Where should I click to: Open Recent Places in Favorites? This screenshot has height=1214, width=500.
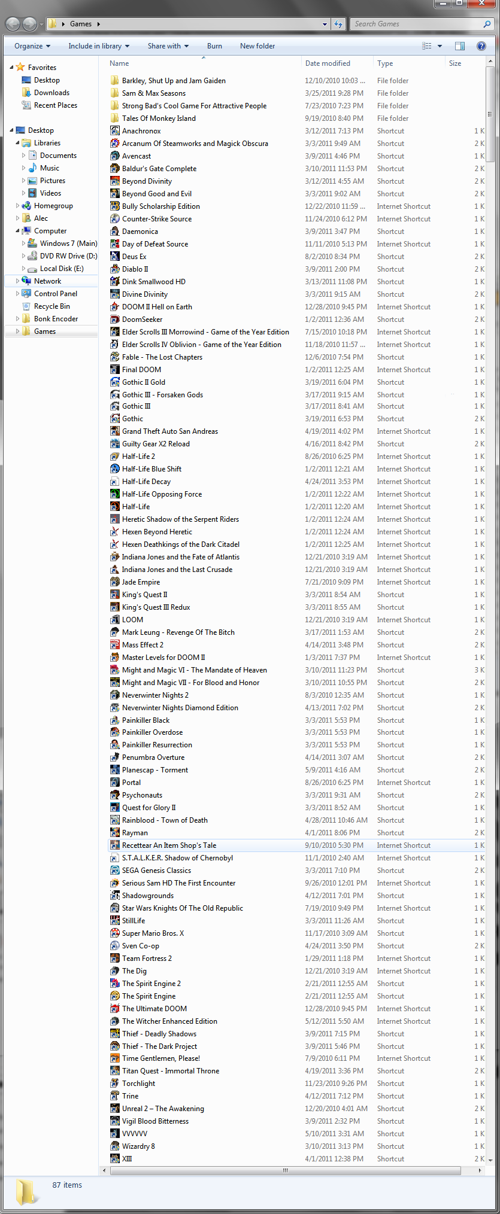(55, 105)
